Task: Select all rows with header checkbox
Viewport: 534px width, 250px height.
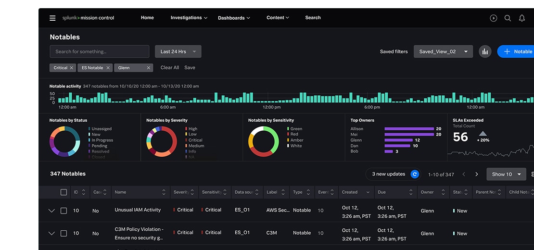Action: (64, 192)
